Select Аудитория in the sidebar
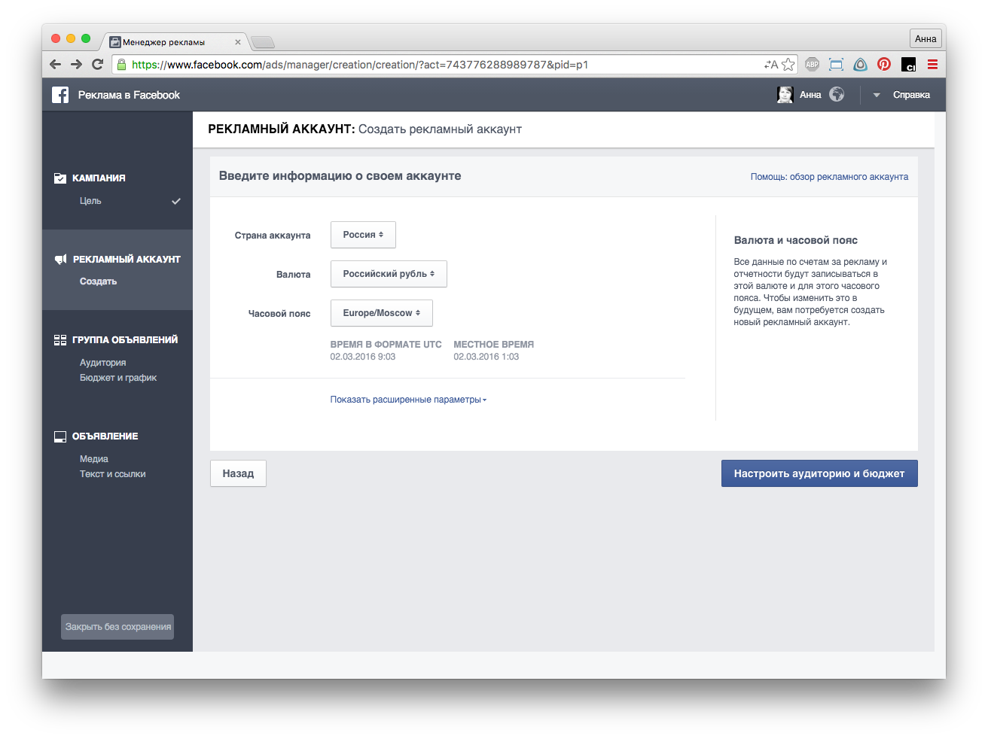 pyautogui.click(x=102, y=363)
